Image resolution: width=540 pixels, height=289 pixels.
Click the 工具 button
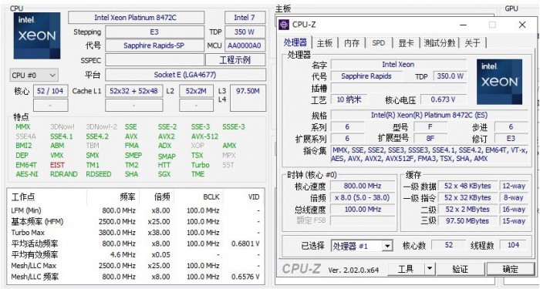point(406,269)
